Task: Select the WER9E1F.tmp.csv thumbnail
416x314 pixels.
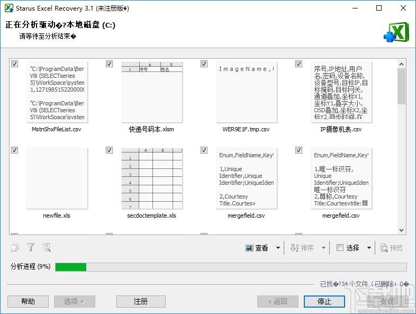Action: coord(247,92)
